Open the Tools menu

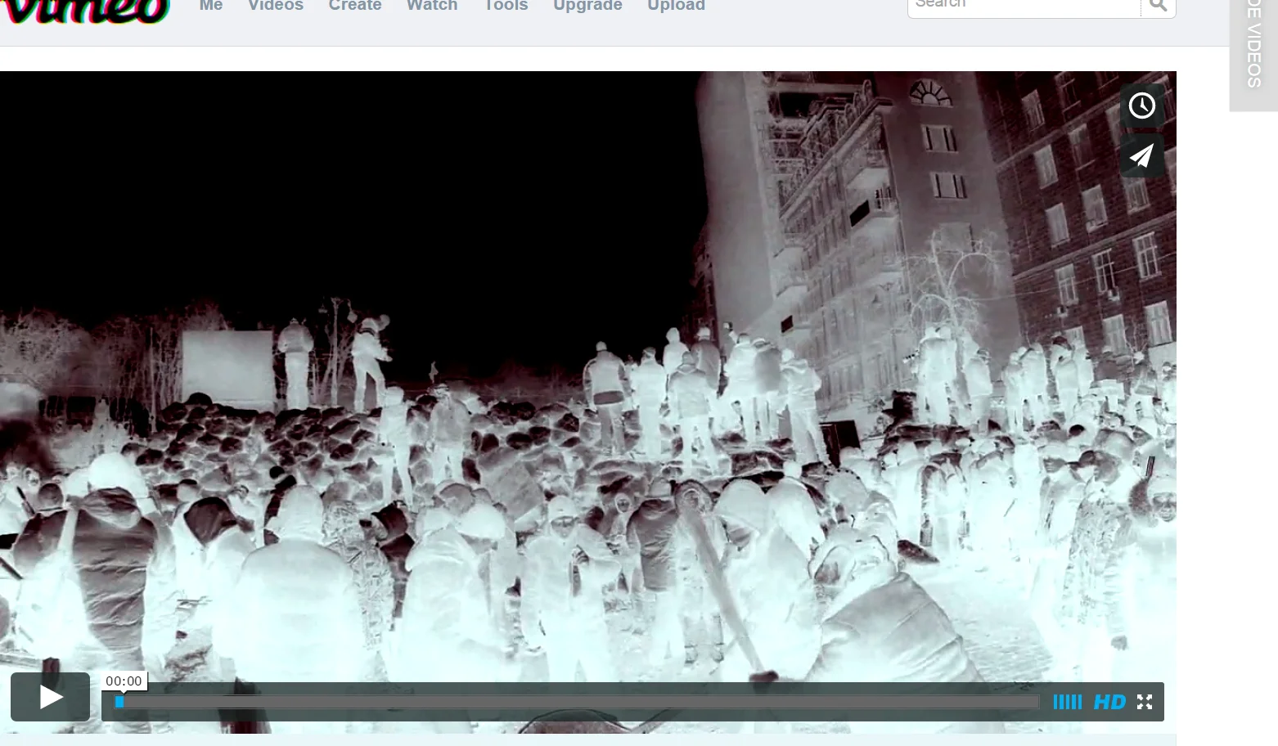[506, 6]
